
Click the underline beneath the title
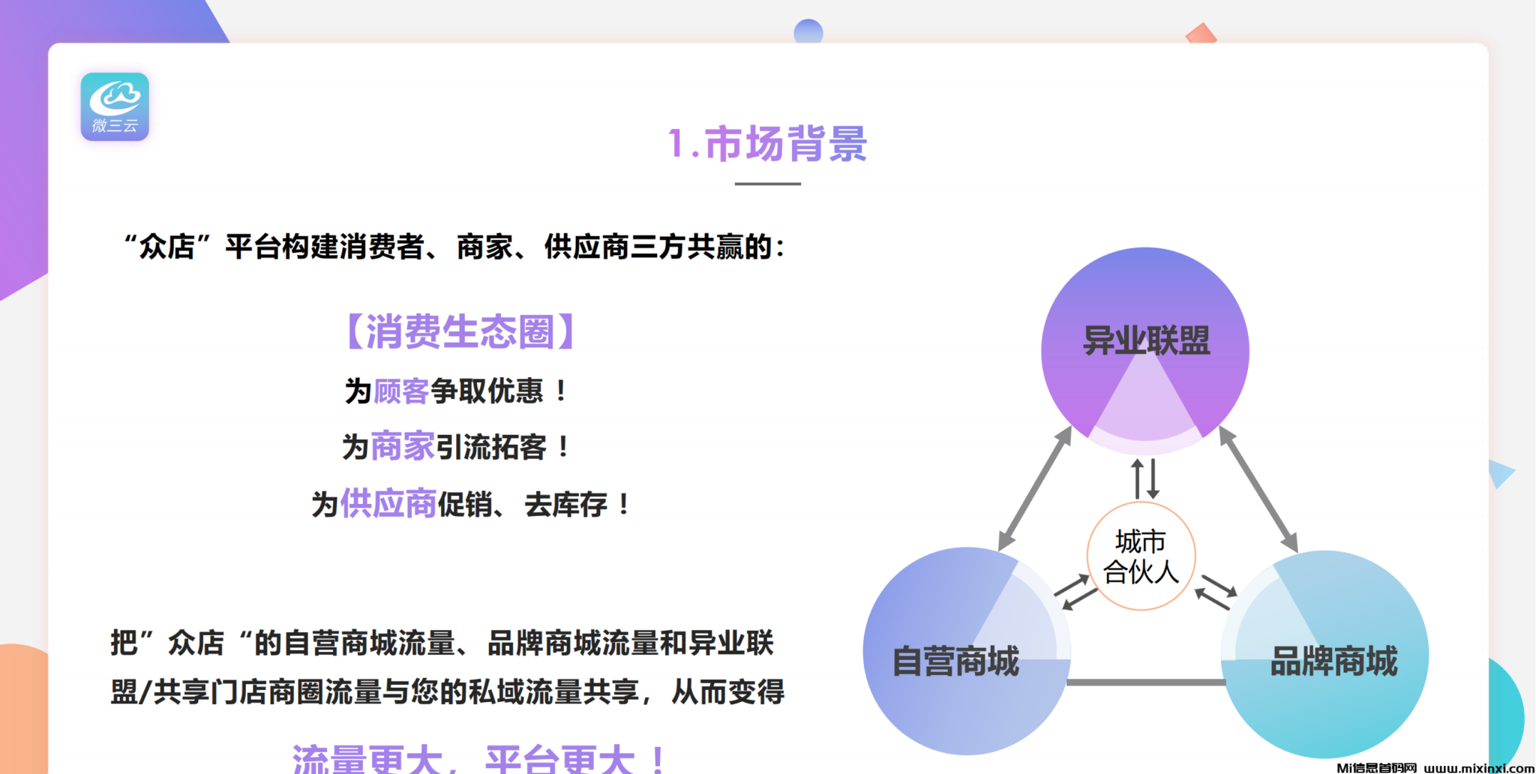tap(767, 184)
